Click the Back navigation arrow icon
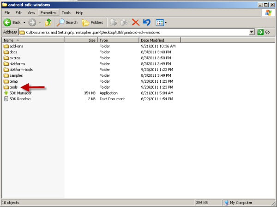 7,22
